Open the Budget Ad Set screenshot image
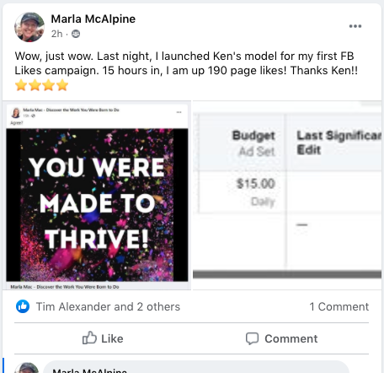This screenshot has height=373, width=384. click(x=287, y=195)
